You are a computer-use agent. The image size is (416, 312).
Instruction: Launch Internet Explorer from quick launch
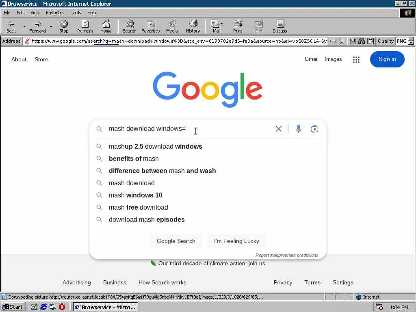point(43,307)
